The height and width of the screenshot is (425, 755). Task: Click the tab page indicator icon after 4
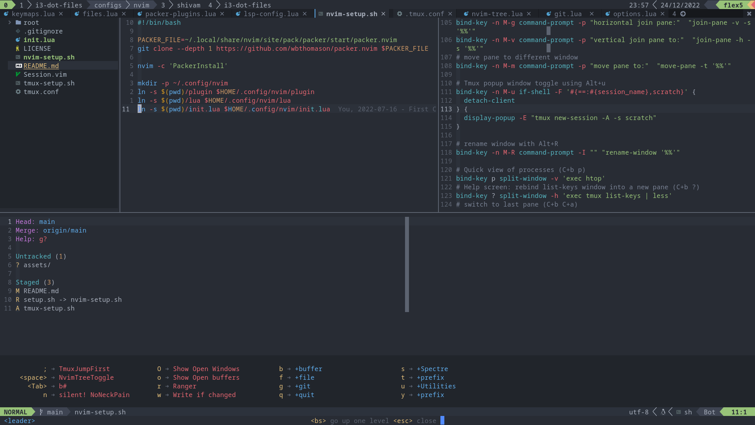pos(683,14)
